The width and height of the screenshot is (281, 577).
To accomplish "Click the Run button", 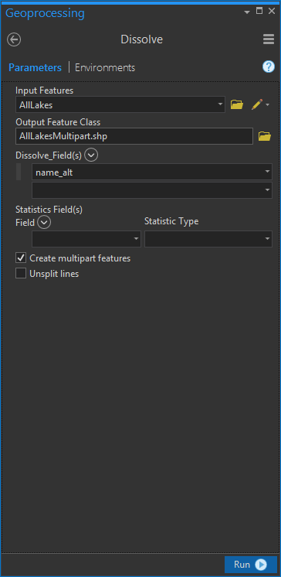I will point(251,565).
